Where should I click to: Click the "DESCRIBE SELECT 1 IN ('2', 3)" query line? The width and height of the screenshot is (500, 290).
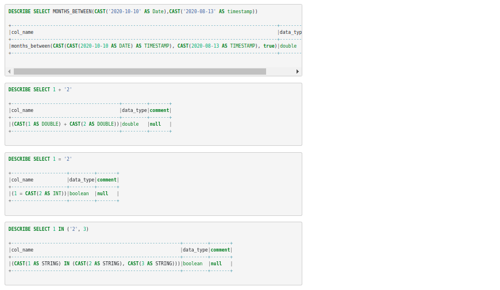[x=48, y=229]
